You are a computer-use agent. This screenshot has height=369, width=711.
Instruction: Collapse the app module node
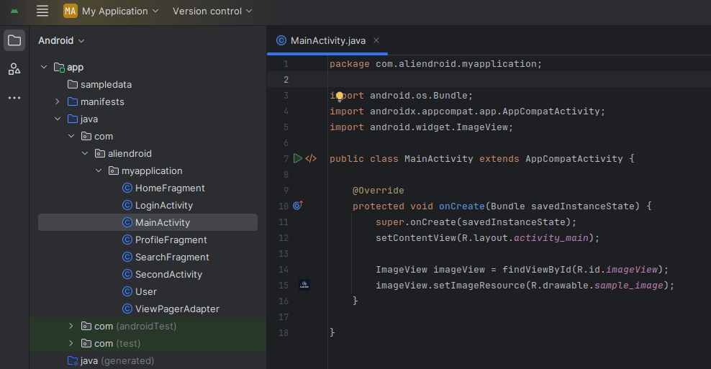click(x=44, y=67)
